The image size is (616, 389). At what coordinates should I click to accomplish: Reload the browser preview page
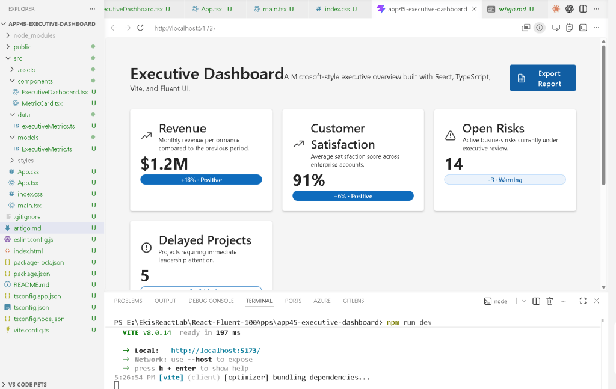pos(140,28)
